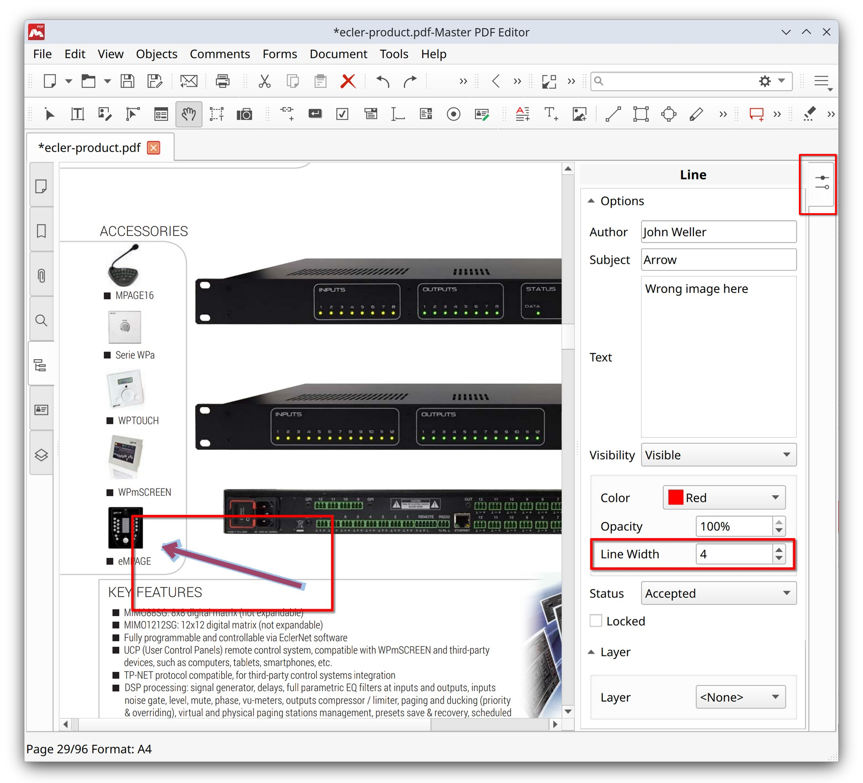Activate the Hand tool
This screenshot has width=863, height=783.
[x=189, y=114]
